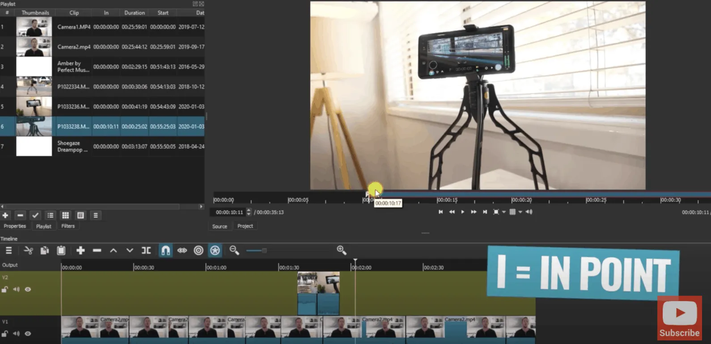Remove selected clip with playlist minus button
Viewport: 711px width, 344px height.
(20, 215)
